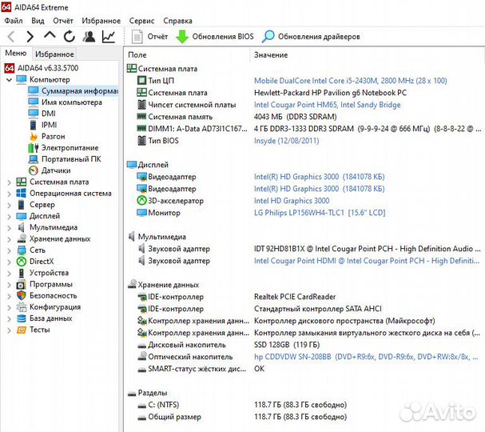Expand the Мультимедиа tree node

coord(9,228)
